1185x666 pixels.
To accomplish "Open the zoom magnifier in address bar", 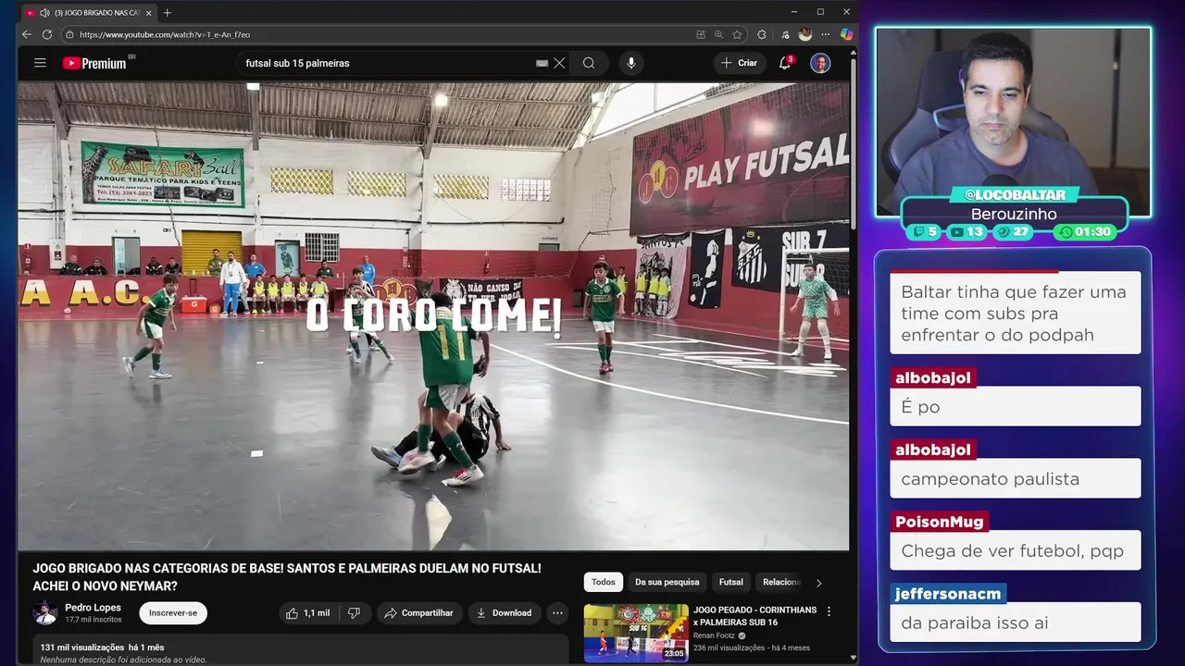I will point(718,34).
